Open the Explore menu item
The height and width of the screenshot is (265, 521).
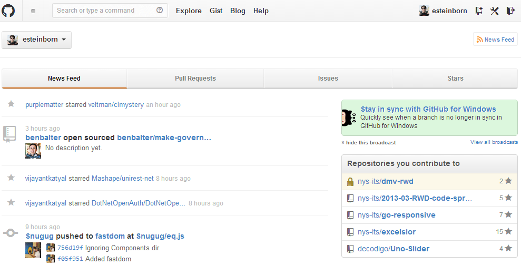[189, 11]
